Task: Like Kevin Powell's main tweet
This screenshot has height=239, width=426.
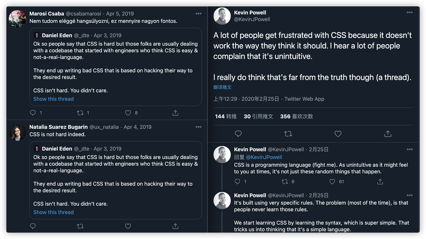Action: coord(338,133)
